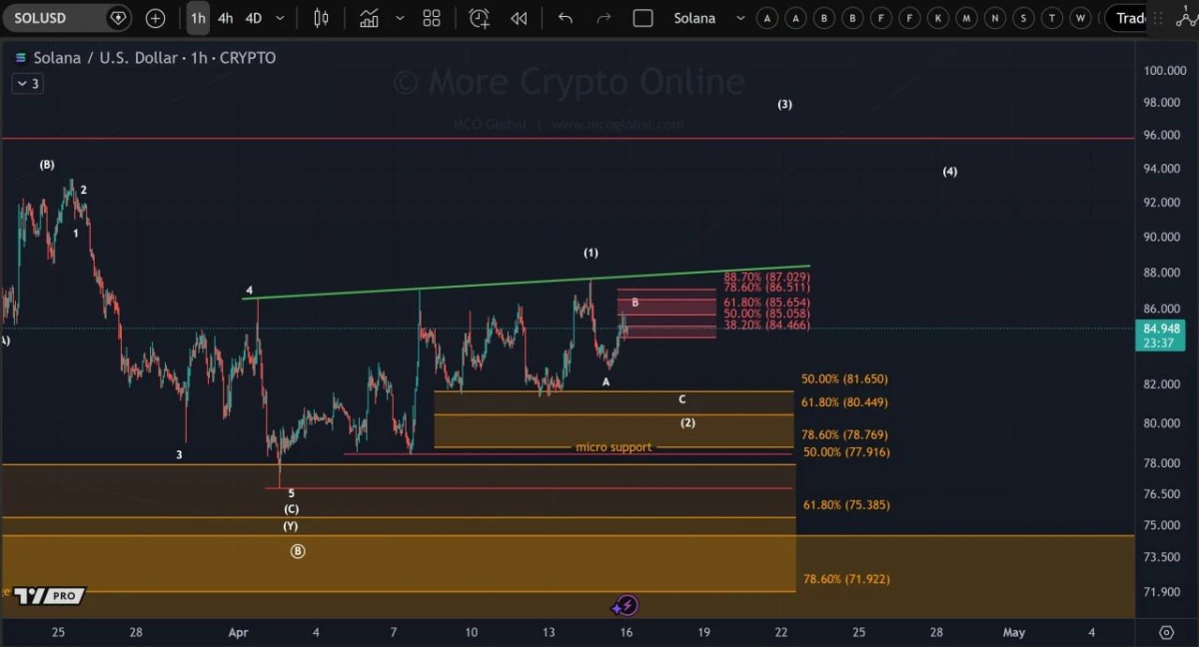Expand the timeframe chevron next to 4D
Viewport: 1199px width, 647px height.
[279, 17]
